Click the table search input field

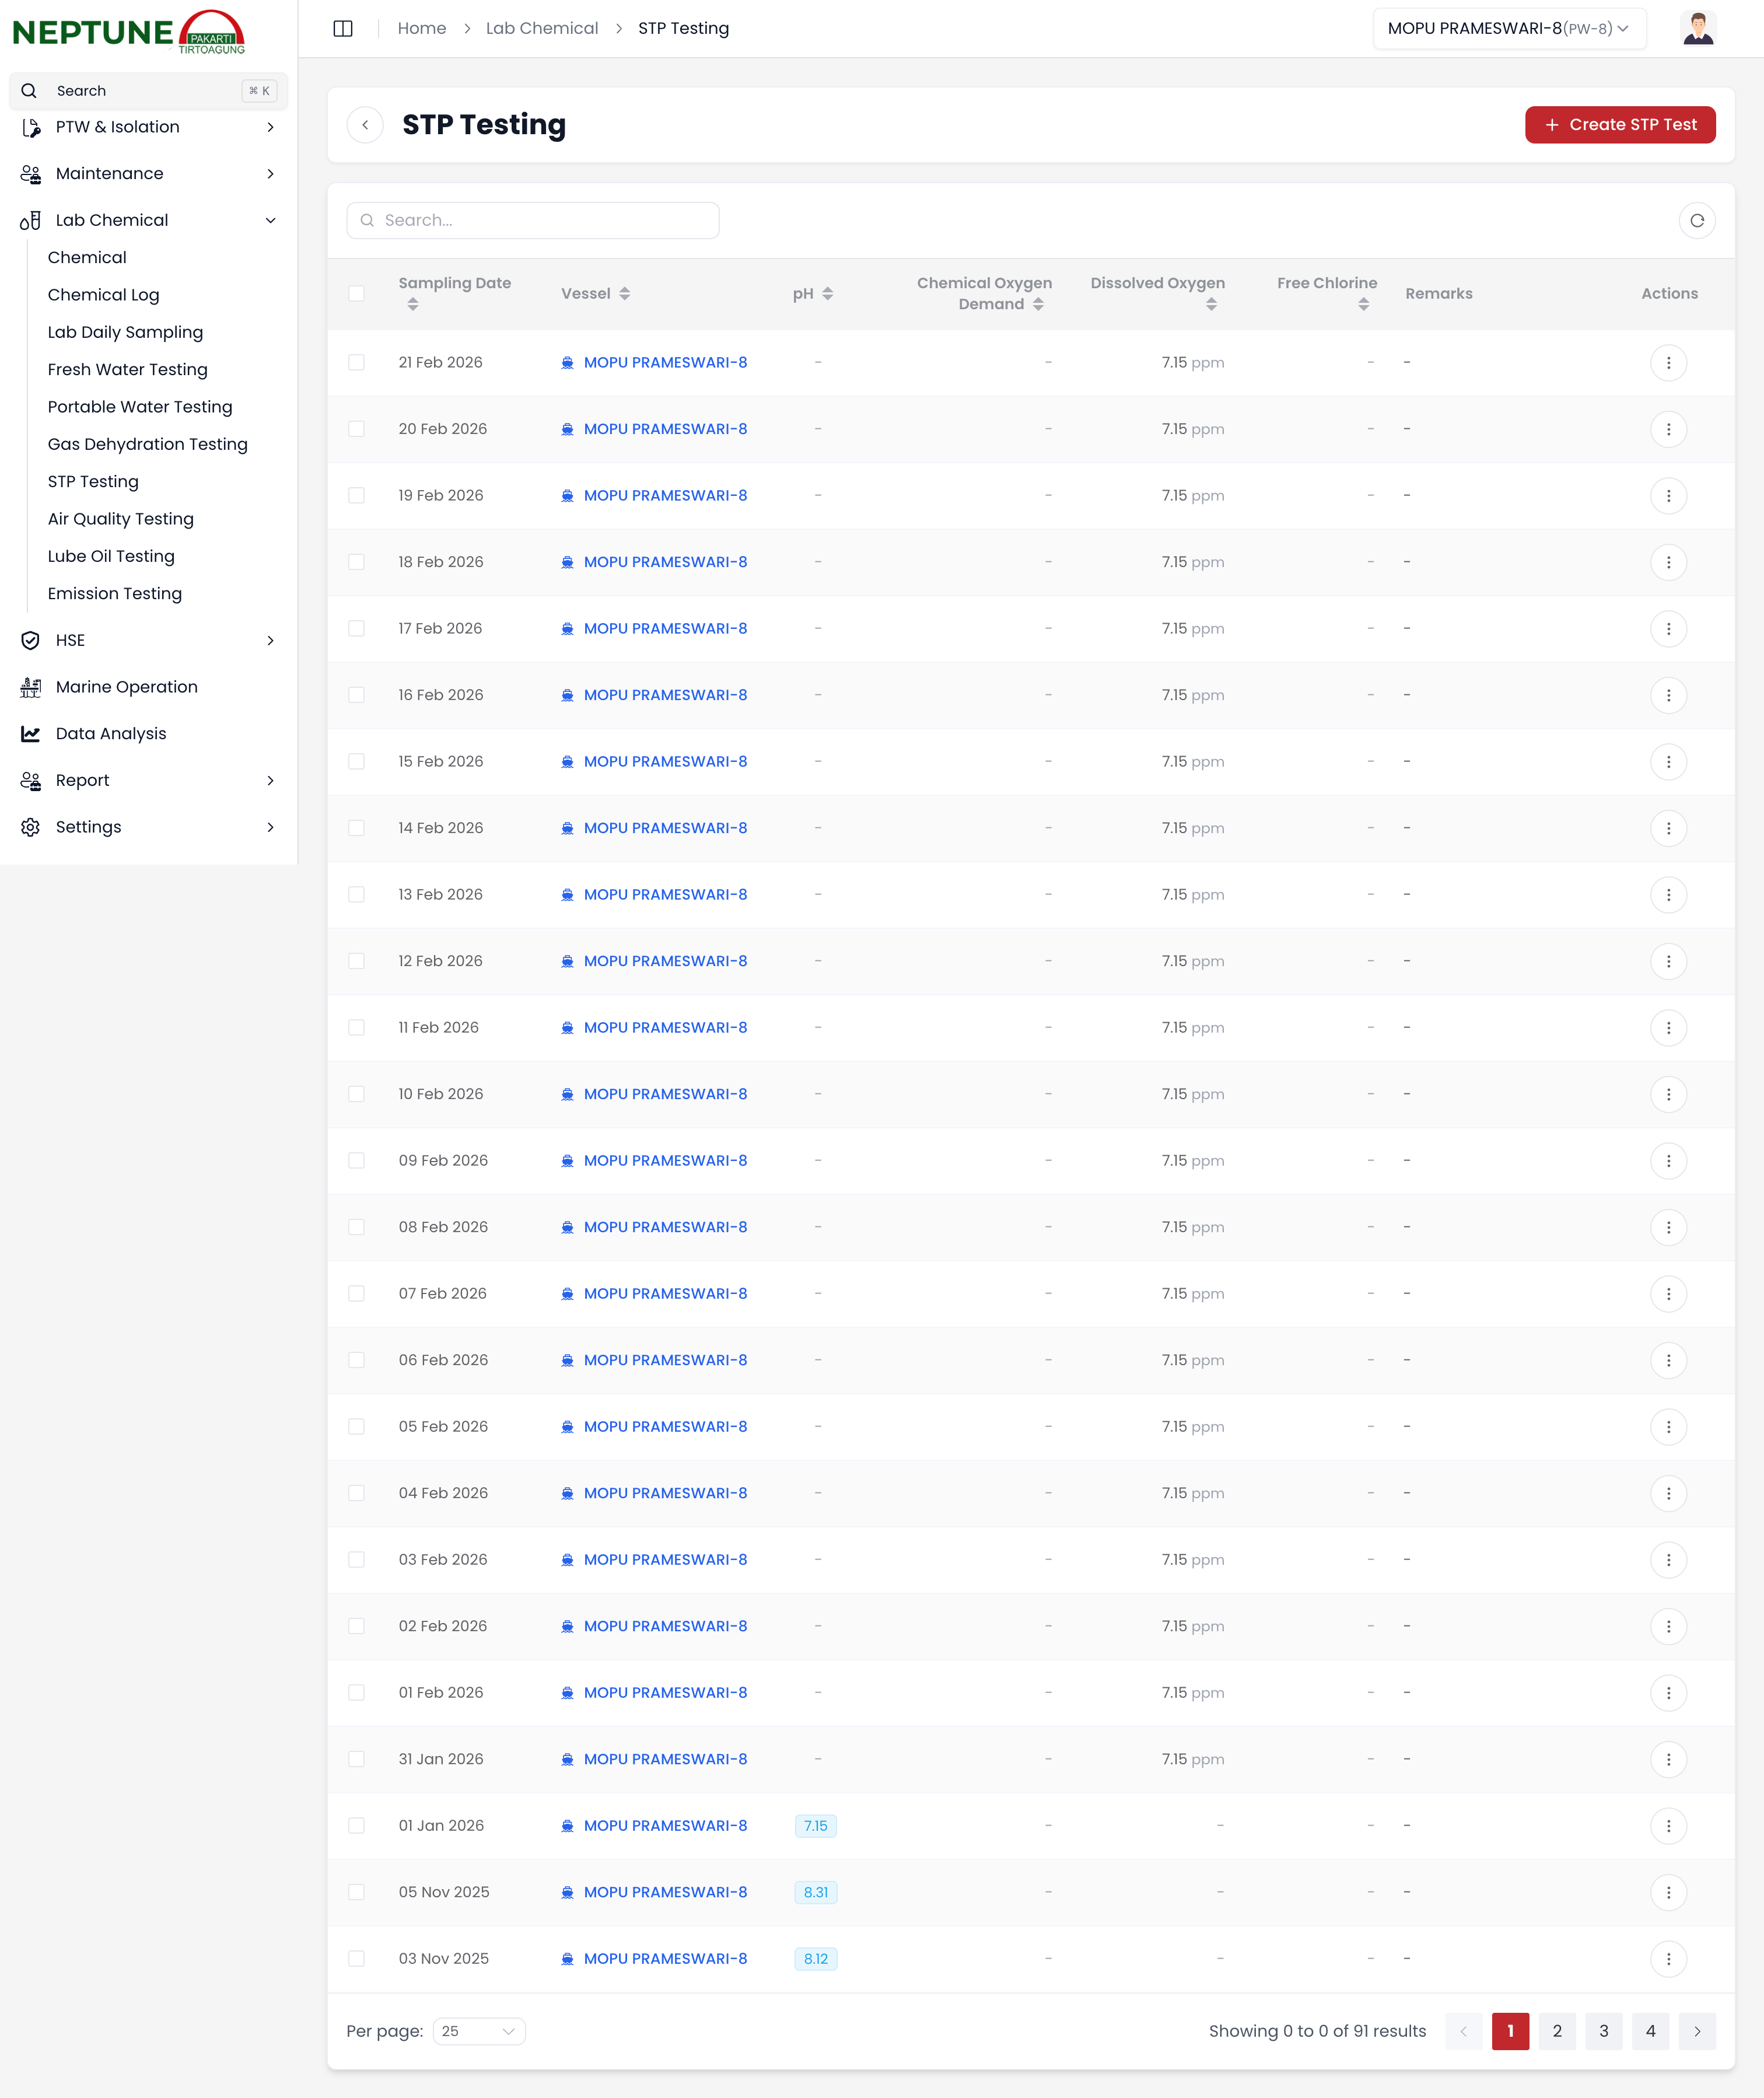point(533,220)
